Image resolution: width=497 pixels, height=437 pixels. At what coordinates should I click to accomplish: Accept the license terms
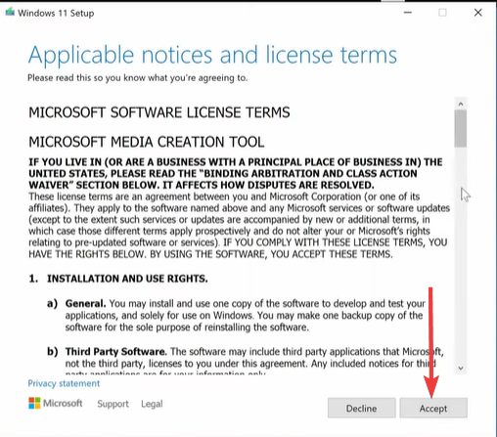point(433,408)
